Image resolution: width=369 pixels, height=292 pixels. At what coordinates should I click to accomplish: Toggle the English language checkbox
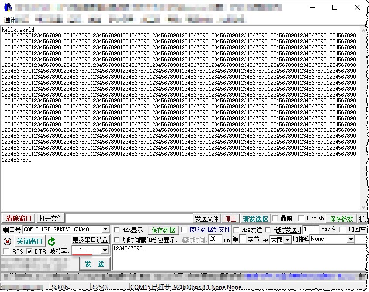301,218
